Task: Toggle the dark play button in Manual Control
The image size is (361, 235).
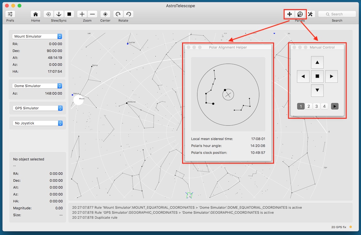Action: [335, 106]
